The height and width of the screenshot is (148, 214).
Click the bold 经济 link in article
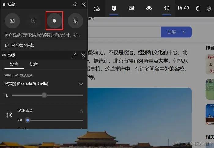(143, 52)
